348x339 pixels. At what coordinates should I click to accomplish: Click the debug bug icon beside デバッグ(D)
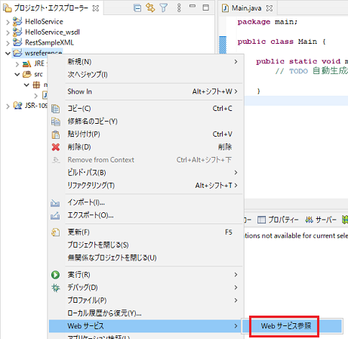pyautogui.click(x=56, y=288)
